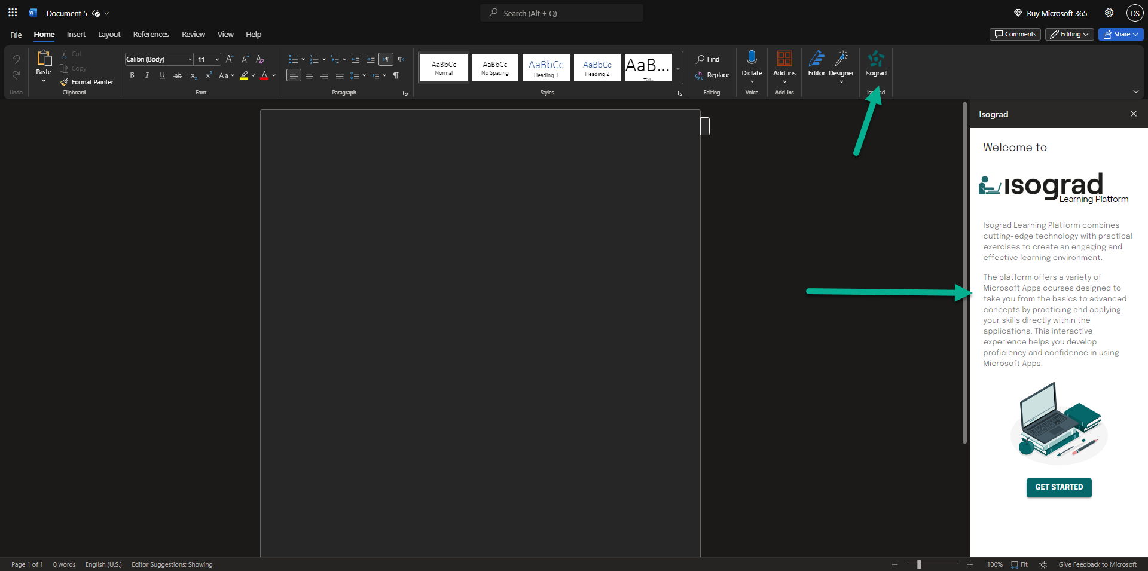
Task: Center-align the paragraph
Action: [x=309, y=75]
